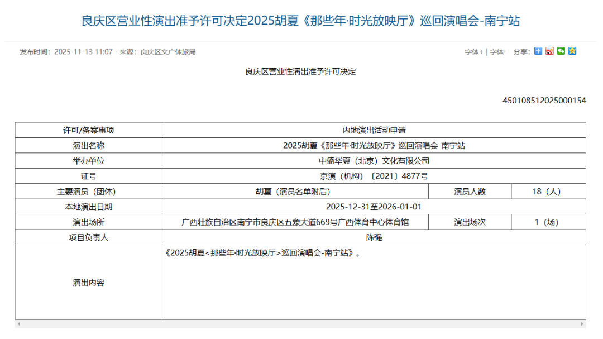This screenshot has width=603, height=339.
Task: Click the horizontal scrollbar track below table
Action: tap(300, 324)
